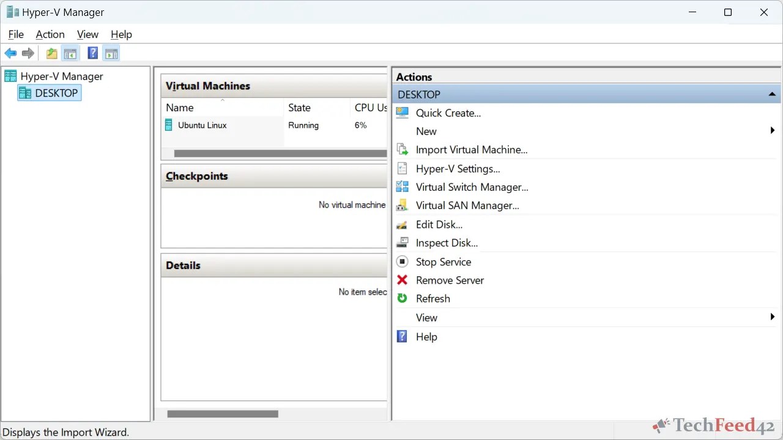Click Stop Service action
This screenshot has width=783, height=440.
pos(443,262)
